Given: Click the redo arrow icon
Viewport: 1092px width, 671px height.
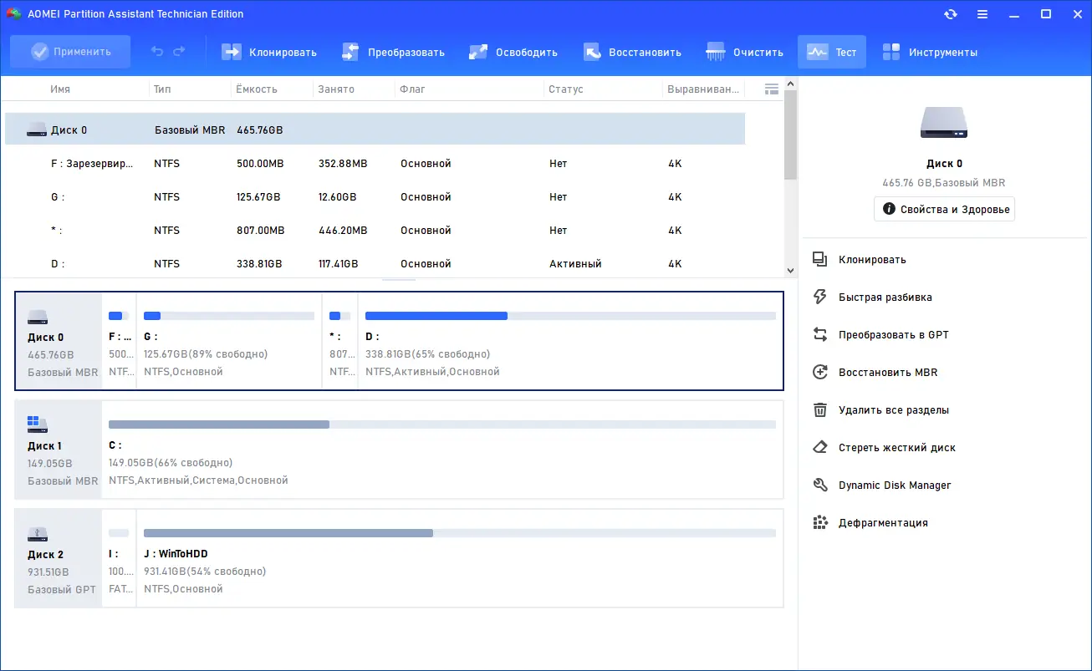Looking at the screenshot, I should point(179,52).
